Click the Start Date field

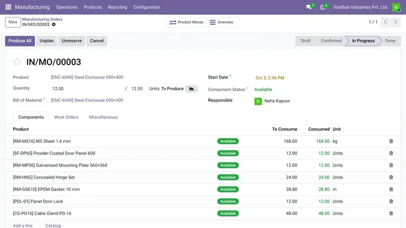pyautogui.click(x=270, y=78)
